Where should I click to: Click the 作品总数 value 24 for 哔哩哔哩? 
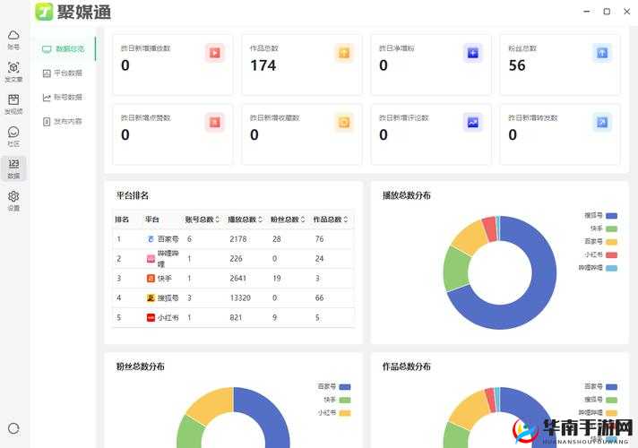pyautogui.click(x=319, y=259)
